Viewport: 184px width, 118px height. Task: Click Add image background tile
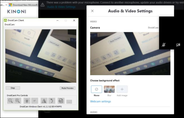click(x=122, y=89)
